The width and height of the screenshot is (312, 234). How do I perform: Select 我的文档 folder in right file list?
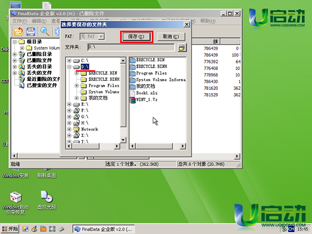(x=142, y=86)
